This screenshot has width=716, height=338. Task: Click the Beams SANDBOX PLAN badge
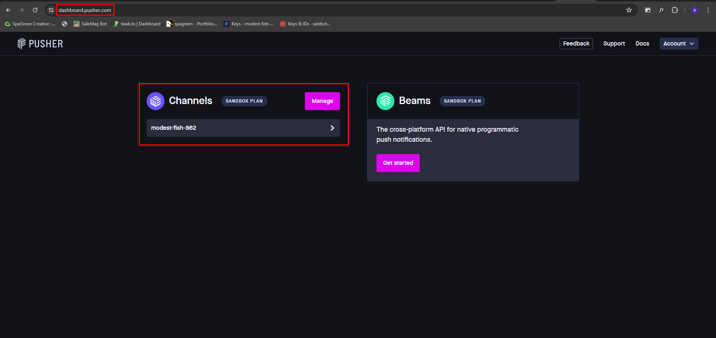(462, 101)
